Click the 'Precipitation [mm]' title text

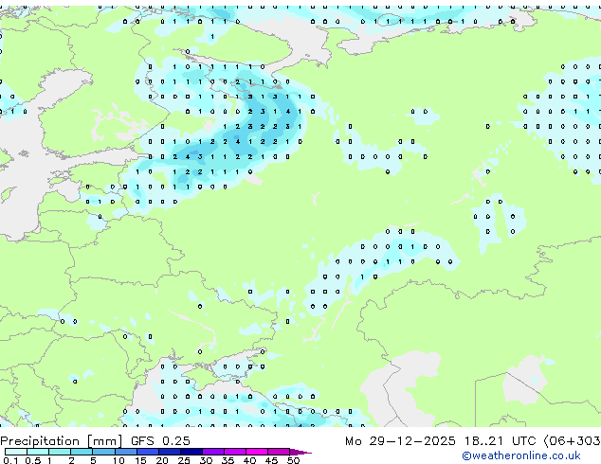(61, 441)
